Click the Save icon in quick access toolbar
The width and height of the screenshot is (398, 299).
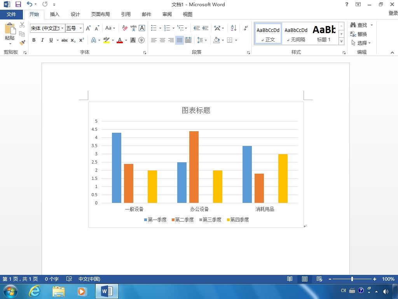pyautogui.click(x=18, y=4)
